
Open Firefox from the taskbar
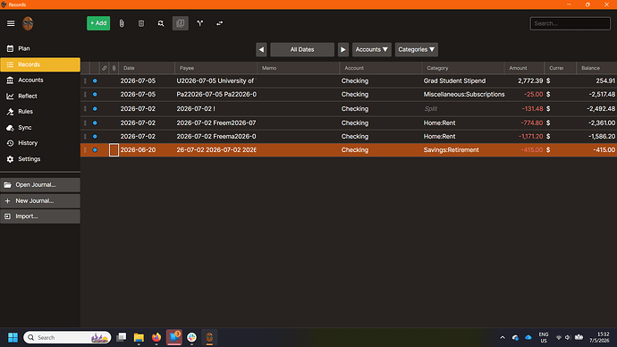pyautogui.click(x=156, y=337)
